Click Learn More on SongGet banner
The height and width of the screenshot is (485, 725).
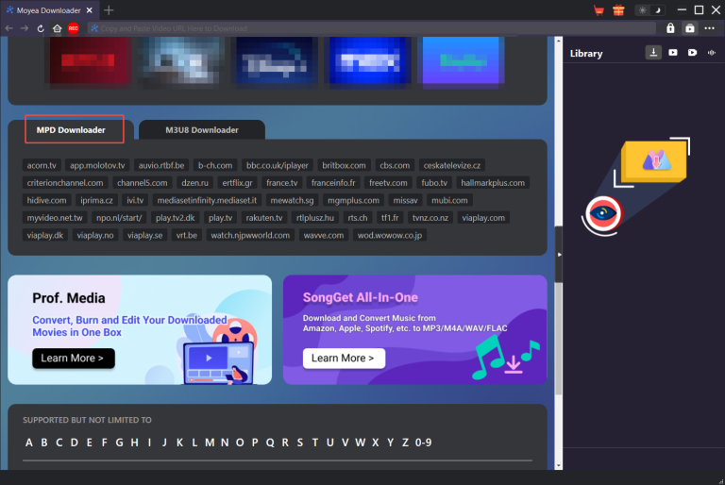coord(344,359)
